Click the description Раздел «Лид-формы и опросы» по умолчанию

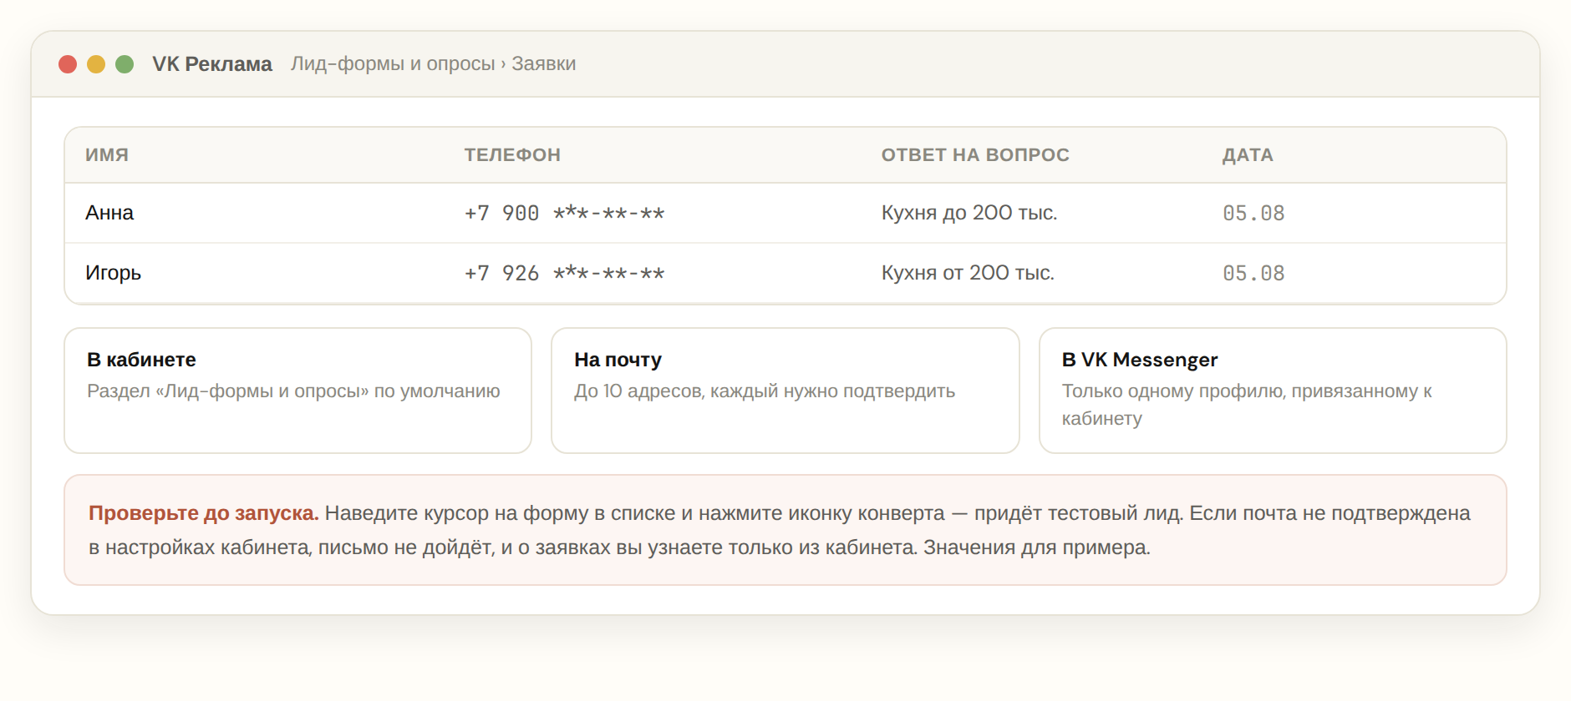click(x=293, y=391)
